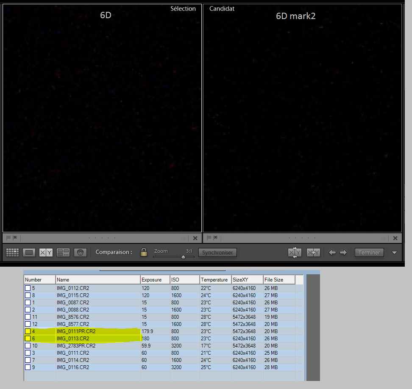Sort by the Name column header

tap(98, 280)
